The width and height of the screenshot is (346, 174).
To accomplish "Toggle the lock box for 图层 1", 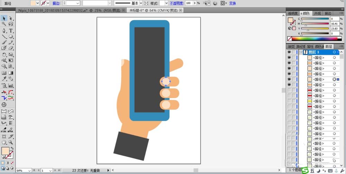I will click(293, 52).
